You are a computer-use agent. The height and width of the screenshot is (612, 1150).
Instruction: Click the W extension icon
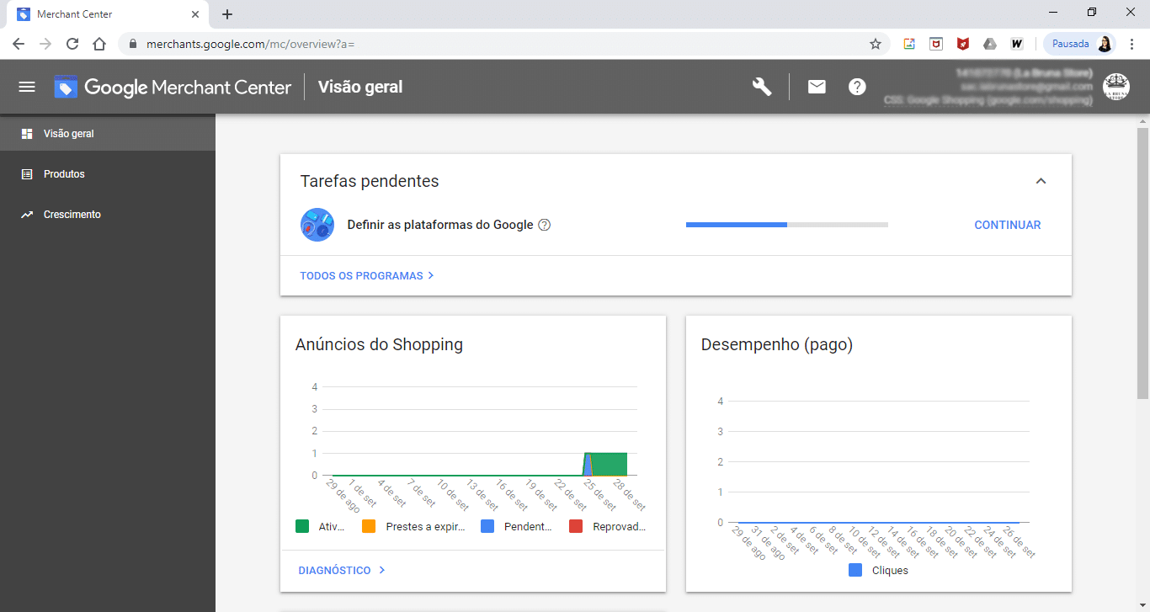(x=1017, y=44)
